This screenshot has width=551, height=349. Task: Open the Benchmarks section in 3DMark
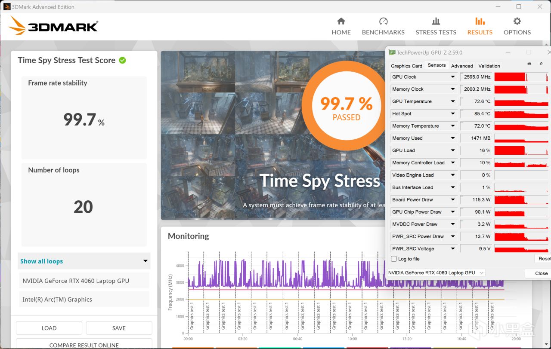383,26
